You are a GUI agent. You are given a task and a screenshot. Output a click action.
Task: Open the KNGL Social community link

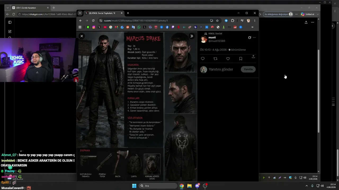(215, 34)
